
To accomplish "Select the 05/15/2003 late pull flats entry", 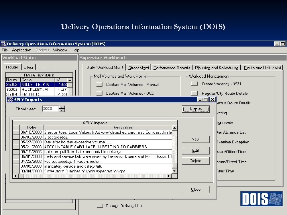I will coord(92,152).
